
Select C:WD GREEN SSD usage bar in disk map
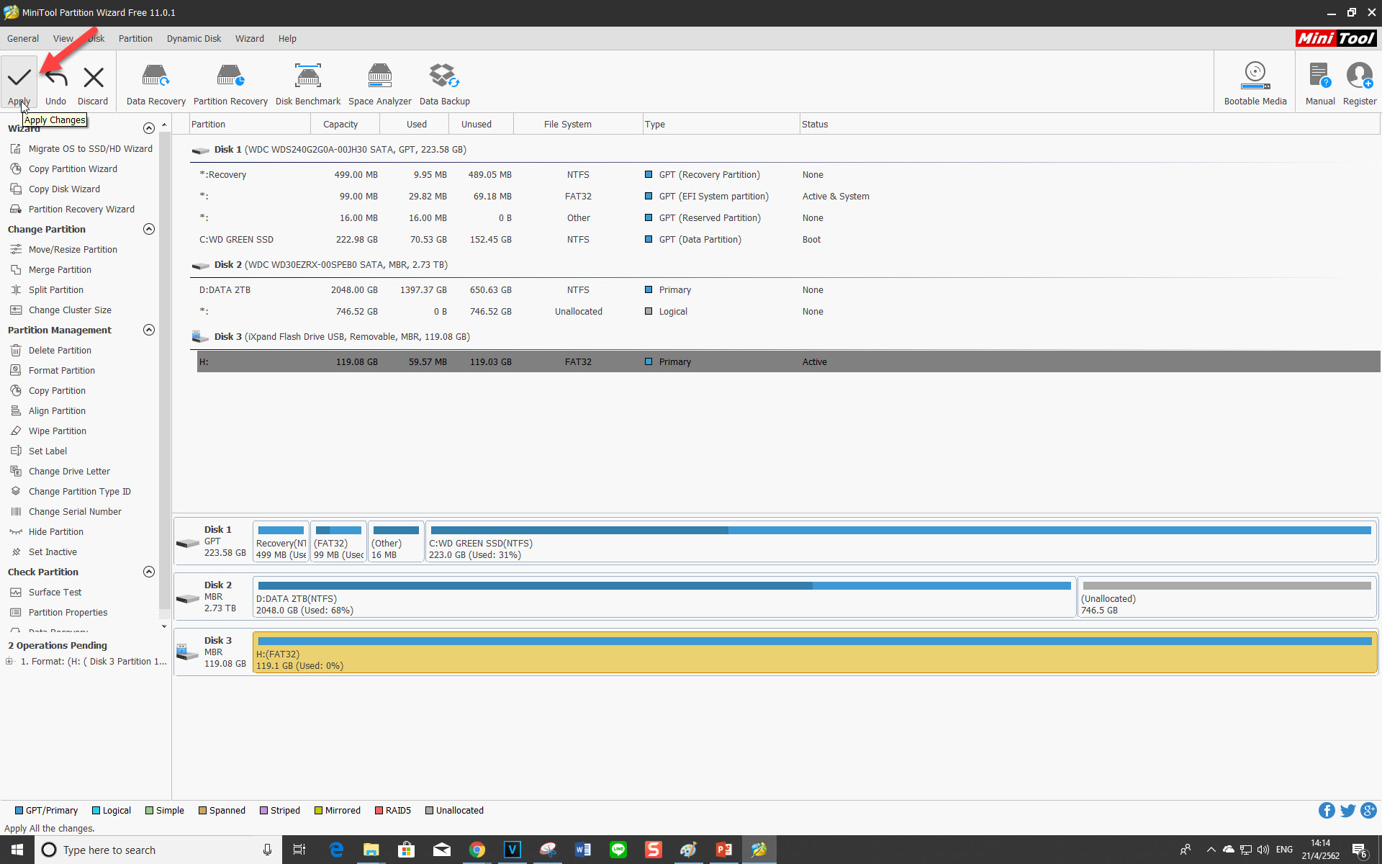[900, 530]
